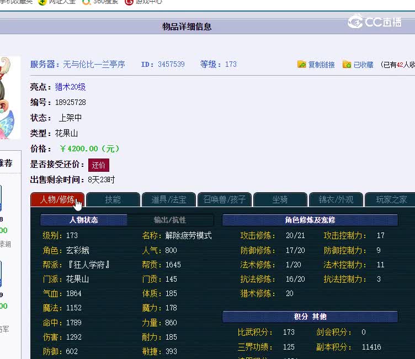This screenshot has width=415, height=359.
Task: Click the 复制链接 link
Action: click(321, 65)
